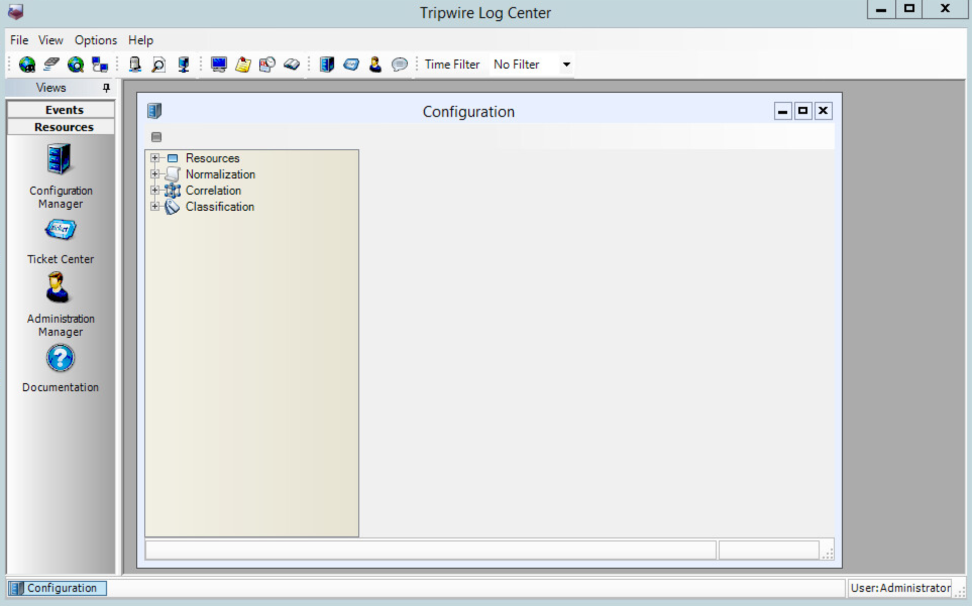Expand the Resources tree node

(155, 158)
